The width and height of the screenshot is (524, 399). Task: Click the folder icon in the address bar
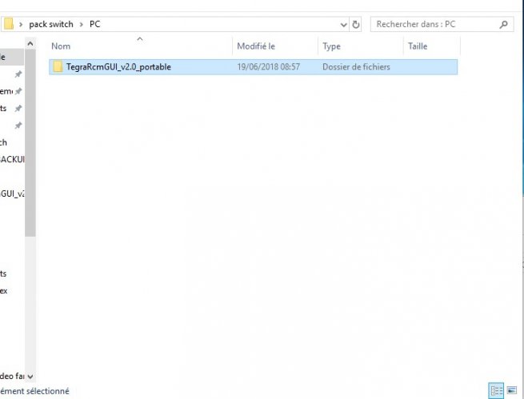pyautogui.click(x=8, y=24)
